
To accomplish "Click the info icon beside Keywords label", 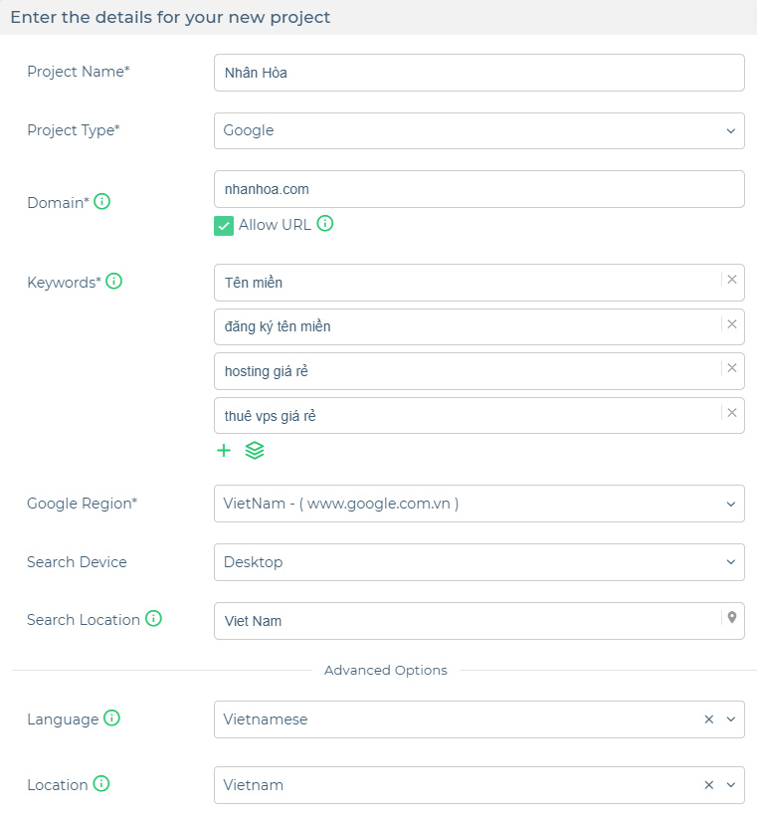I will (x=114, y=282).
